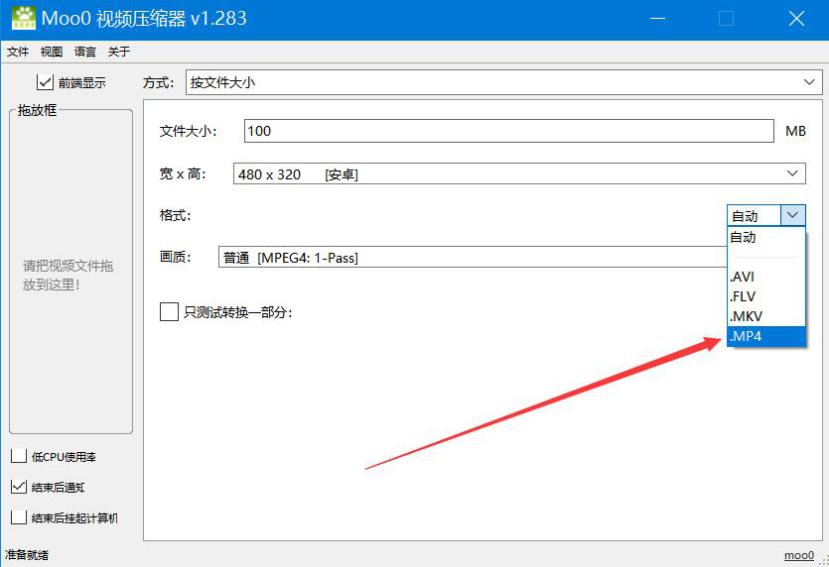Close the Moo0 video compressor window
This screenshot has width=829, height=567.
(796, 19)
